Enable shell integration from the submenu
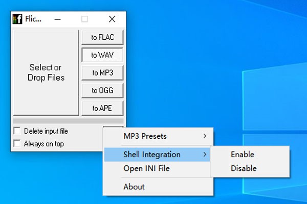307x204 pixels. click(250, 155)
